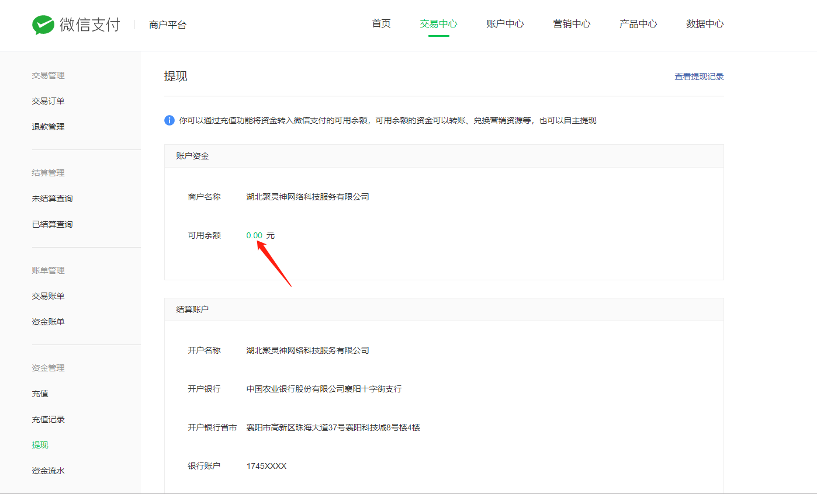Click the 开户银行省市 field label

point(212,427)
